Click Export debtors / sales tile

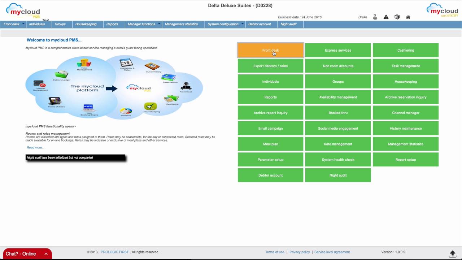(270, 66)
